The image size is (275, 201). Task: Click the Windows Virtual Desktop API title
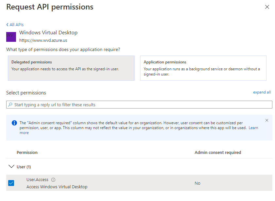[x=48, y=33]
